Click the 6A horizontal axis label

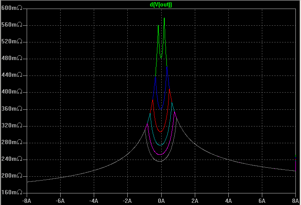click(x=262, y=201)
